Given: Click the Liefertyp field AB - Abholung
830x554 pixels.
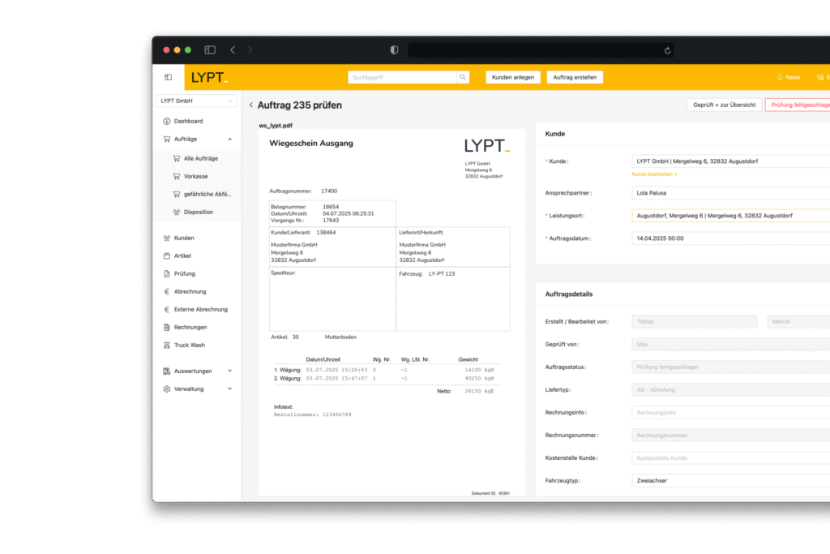Looking at the screenshot, I should [731, 390].
